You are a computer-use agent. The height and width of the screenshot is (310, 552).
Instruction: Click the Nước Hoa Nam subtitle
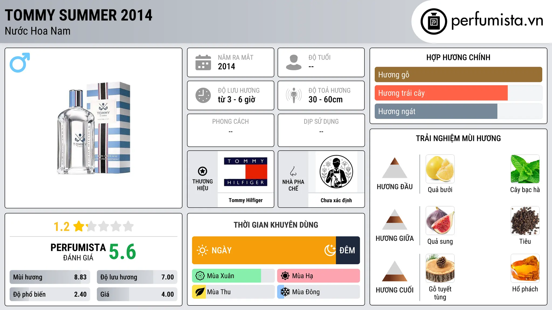point(37,31)
